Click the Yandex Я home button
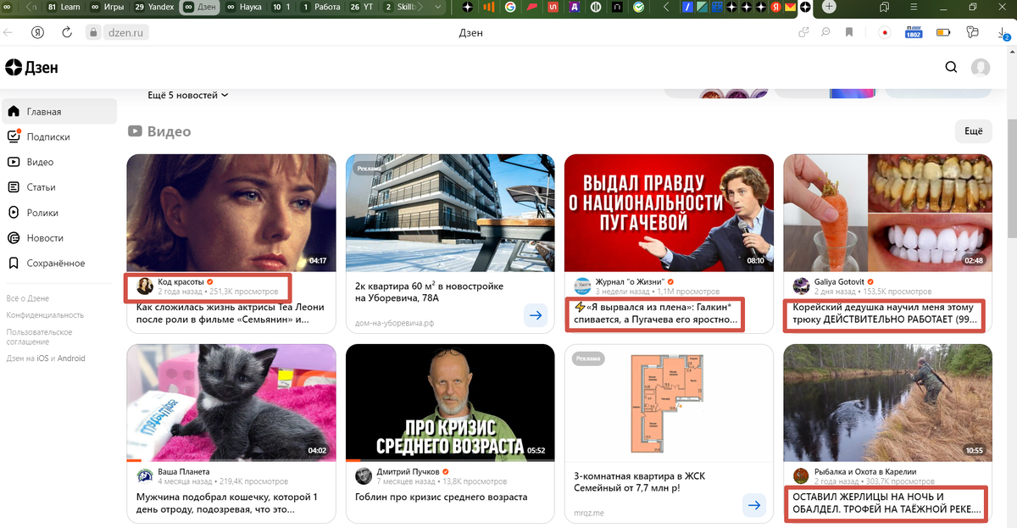 coord(38,33)
